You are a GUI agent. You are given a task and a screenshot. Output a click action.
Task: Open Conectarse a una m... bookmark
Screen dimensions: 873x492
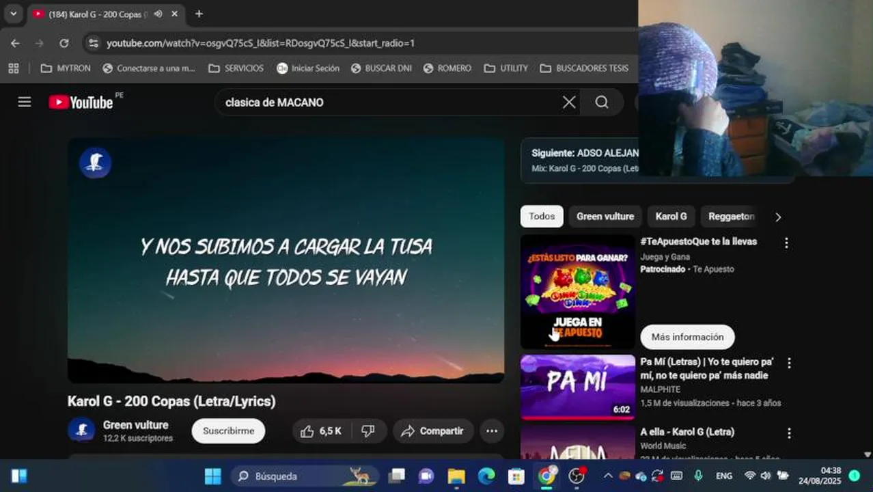point(150,68)
